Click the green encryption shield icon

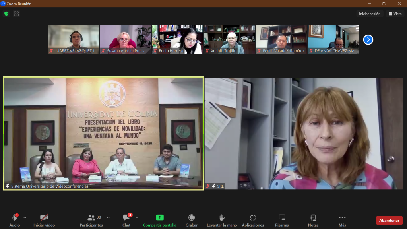pyautogui.click(x=6, y=14)
